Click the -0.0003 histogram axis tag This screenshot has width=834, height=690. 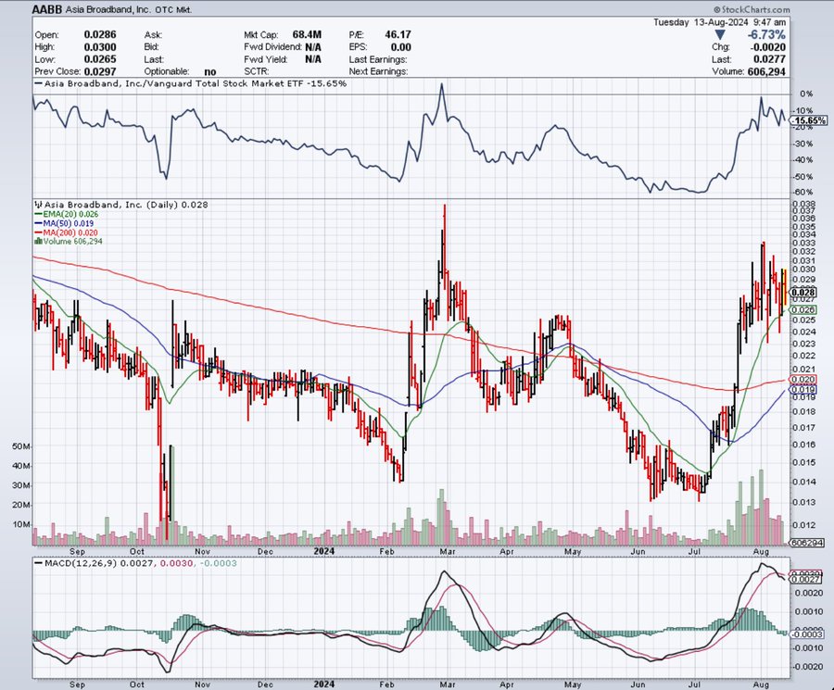(x=807, y=634)
